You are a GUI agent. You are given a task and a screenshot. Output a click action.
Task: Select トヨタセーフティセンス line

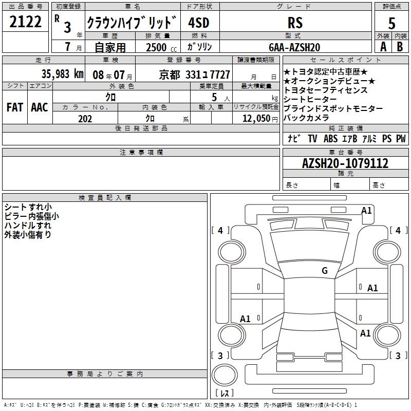326,90
